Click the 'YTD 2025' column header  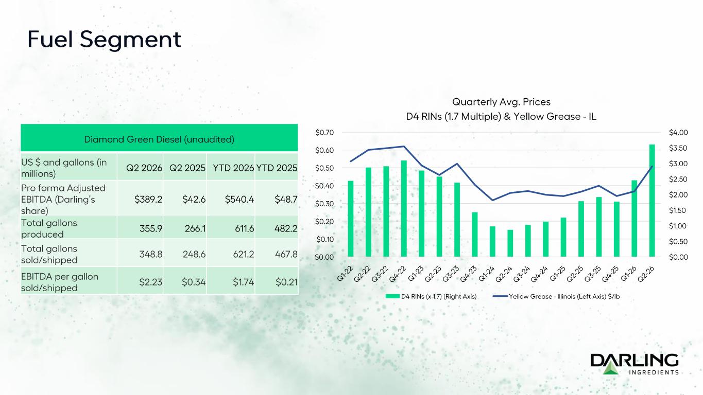coord(277,168)
